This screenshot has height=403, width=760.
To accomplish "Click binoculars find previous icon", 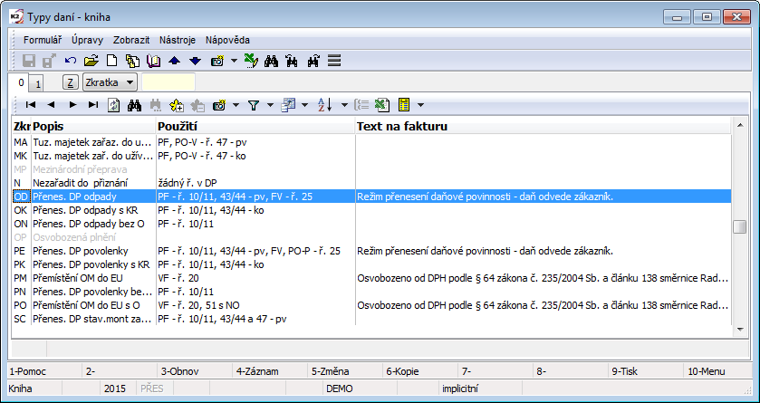I will point(292,61).
